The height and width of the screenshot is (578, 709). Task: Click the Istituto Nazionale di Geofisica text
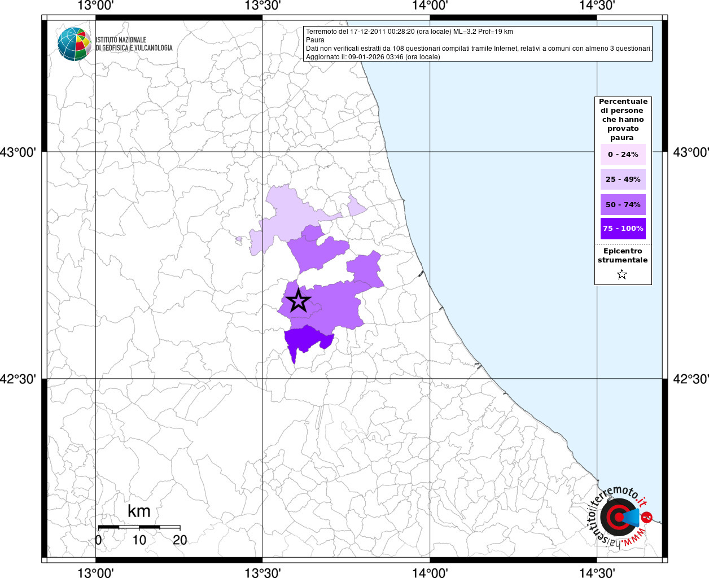click(134, 44)
